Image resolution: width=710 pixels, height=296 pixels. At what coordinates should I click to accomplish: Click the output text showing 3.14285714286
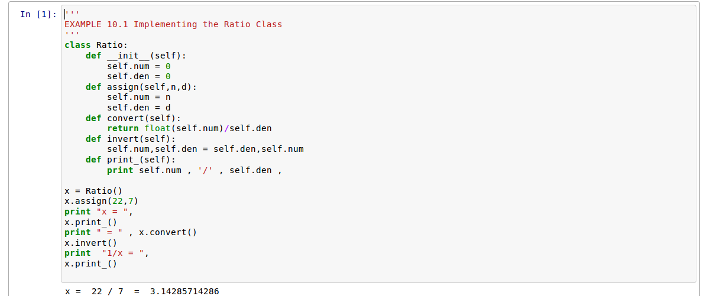pos(184,291)
